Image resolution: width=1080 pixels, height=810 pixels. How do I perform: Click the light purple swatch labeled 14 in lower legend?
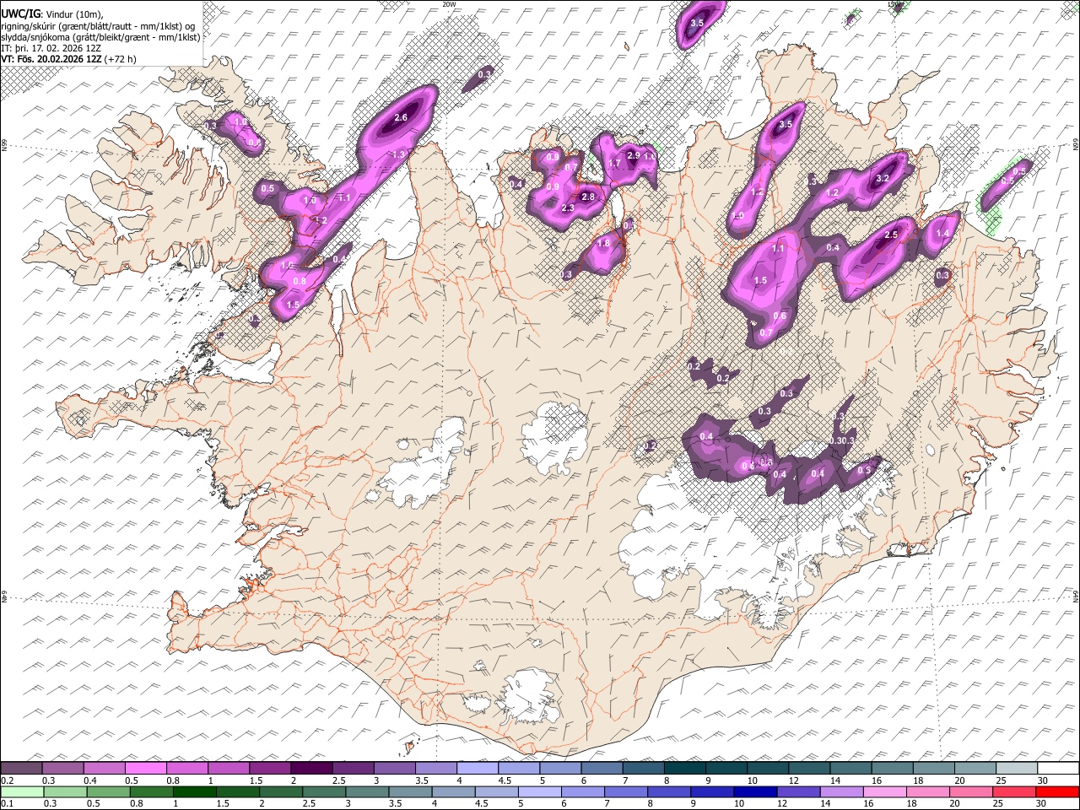click(x=841, y=791)
